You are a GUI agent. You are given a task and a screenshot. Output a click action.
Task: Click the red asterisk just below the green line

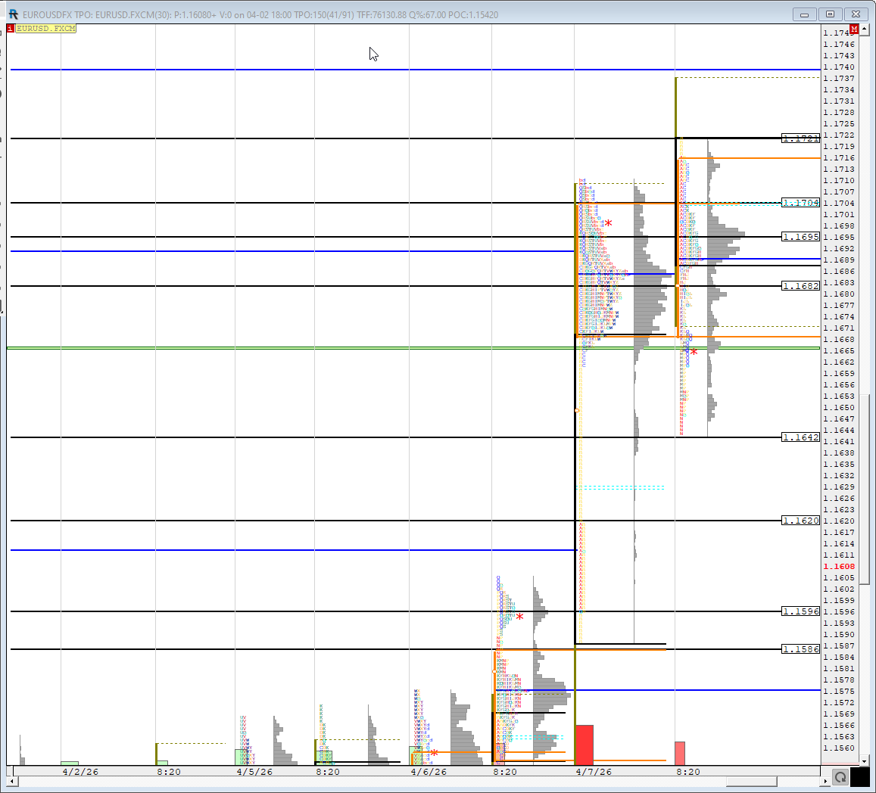[694, 351]
